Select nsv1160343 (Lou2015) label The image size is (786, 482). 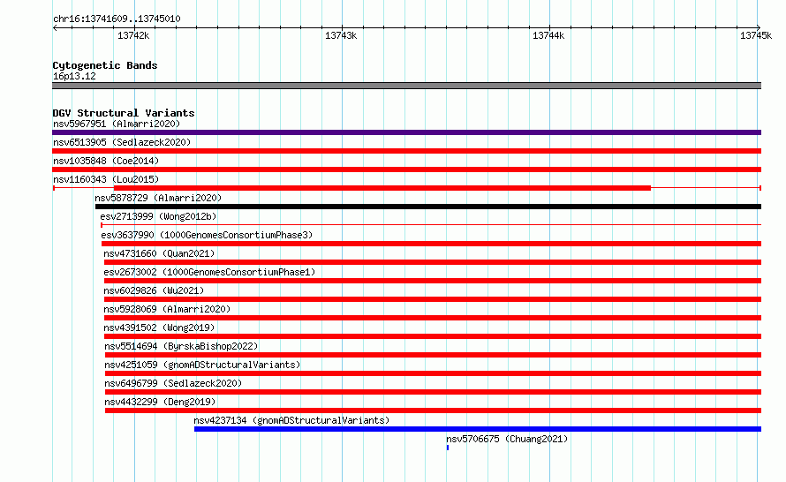[x=106, y=179]
